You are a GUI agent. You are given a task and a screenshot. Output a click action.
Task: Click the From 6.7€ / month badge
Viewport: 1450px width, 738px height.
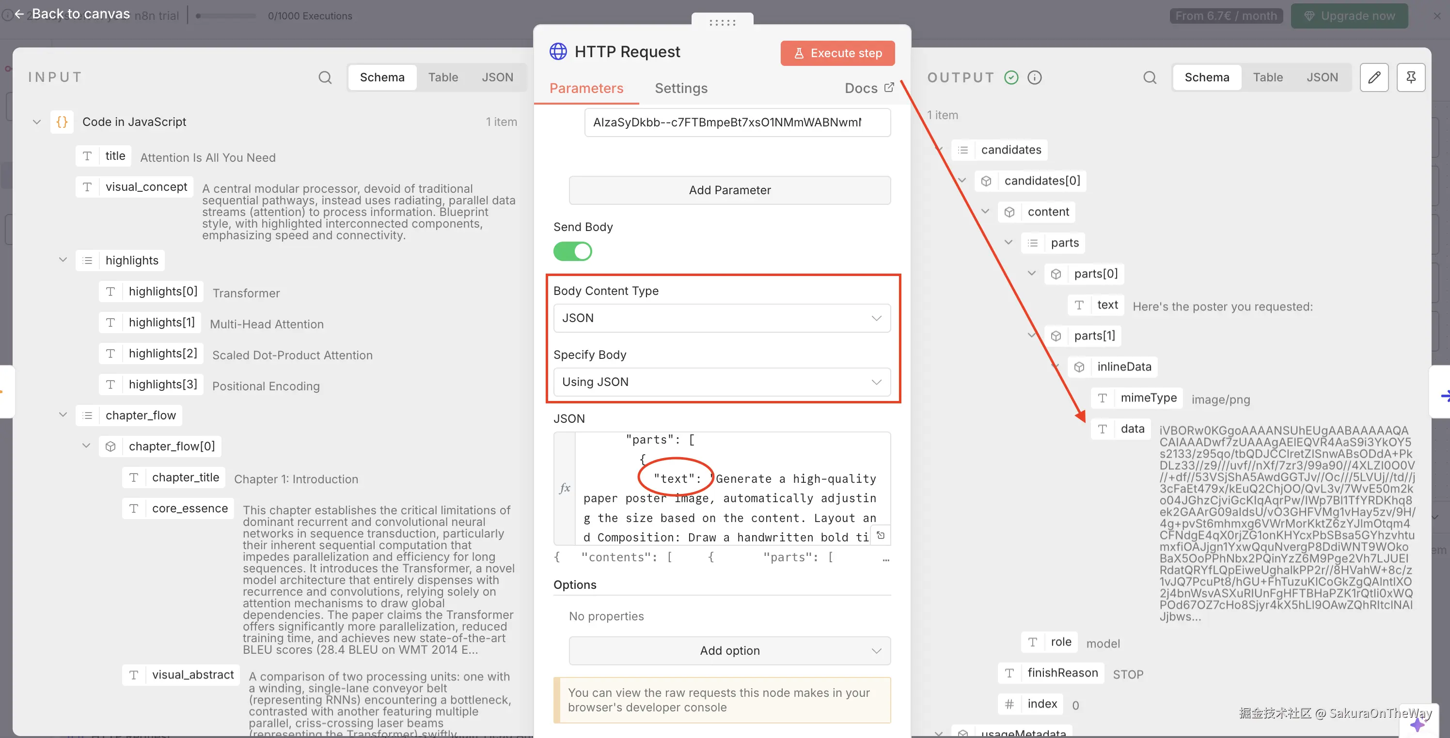[1226, 16]
